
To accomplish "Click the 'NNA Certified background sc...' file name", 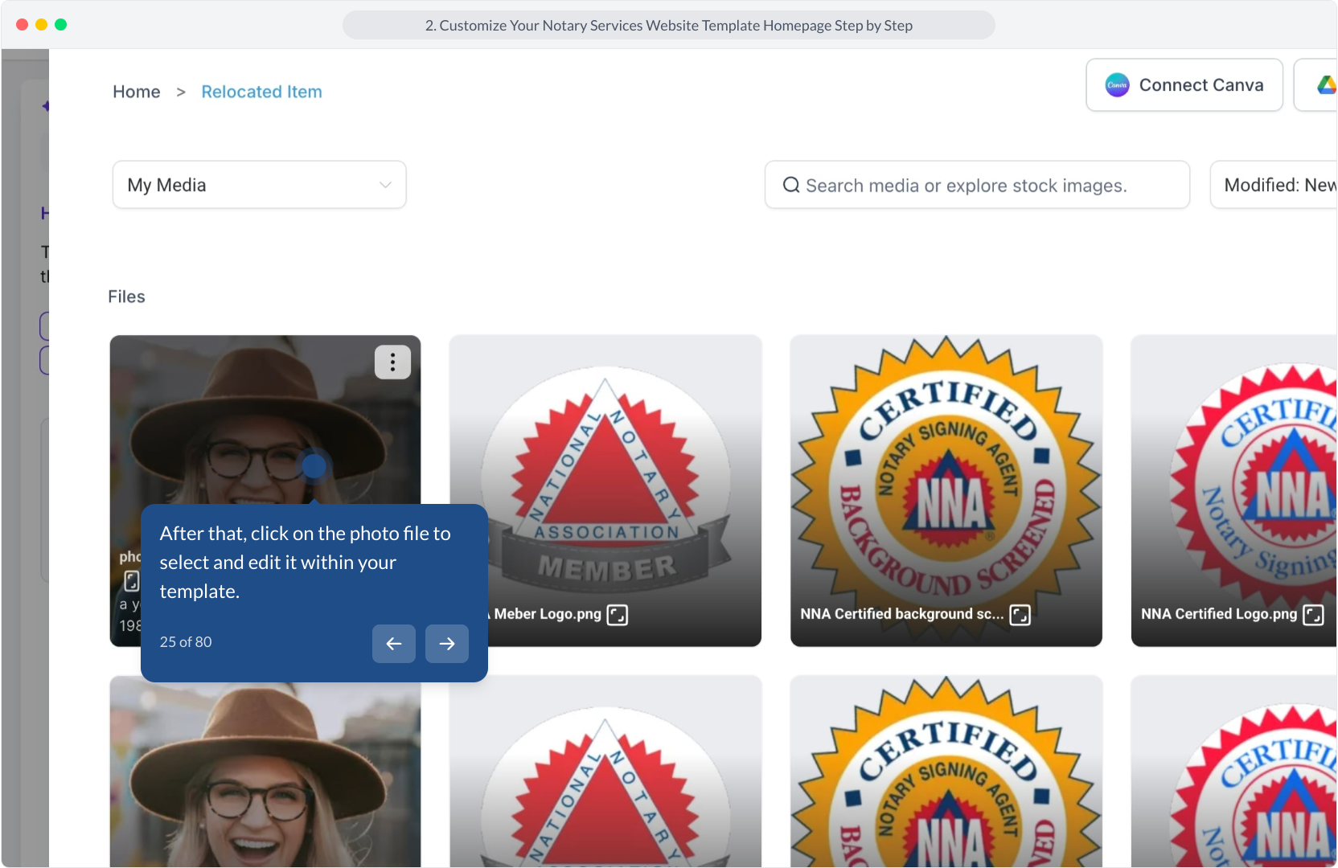I will pos(902,614).
